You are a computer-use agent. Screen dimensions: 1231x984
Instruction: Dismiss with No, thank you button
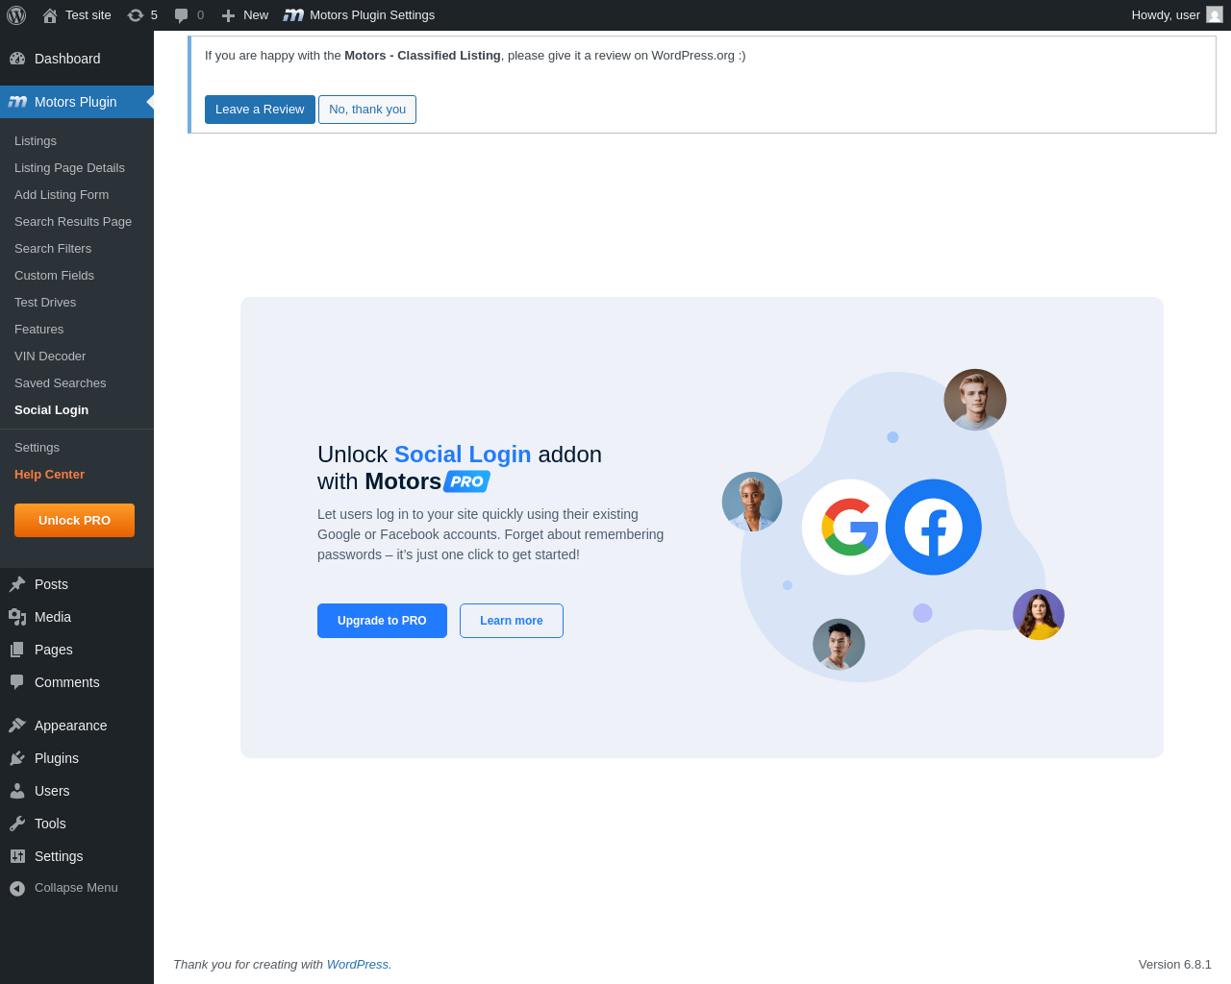[x=367, y=110]
